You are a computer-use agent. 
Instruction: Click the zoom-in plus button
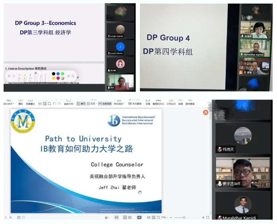coord(203,218)
